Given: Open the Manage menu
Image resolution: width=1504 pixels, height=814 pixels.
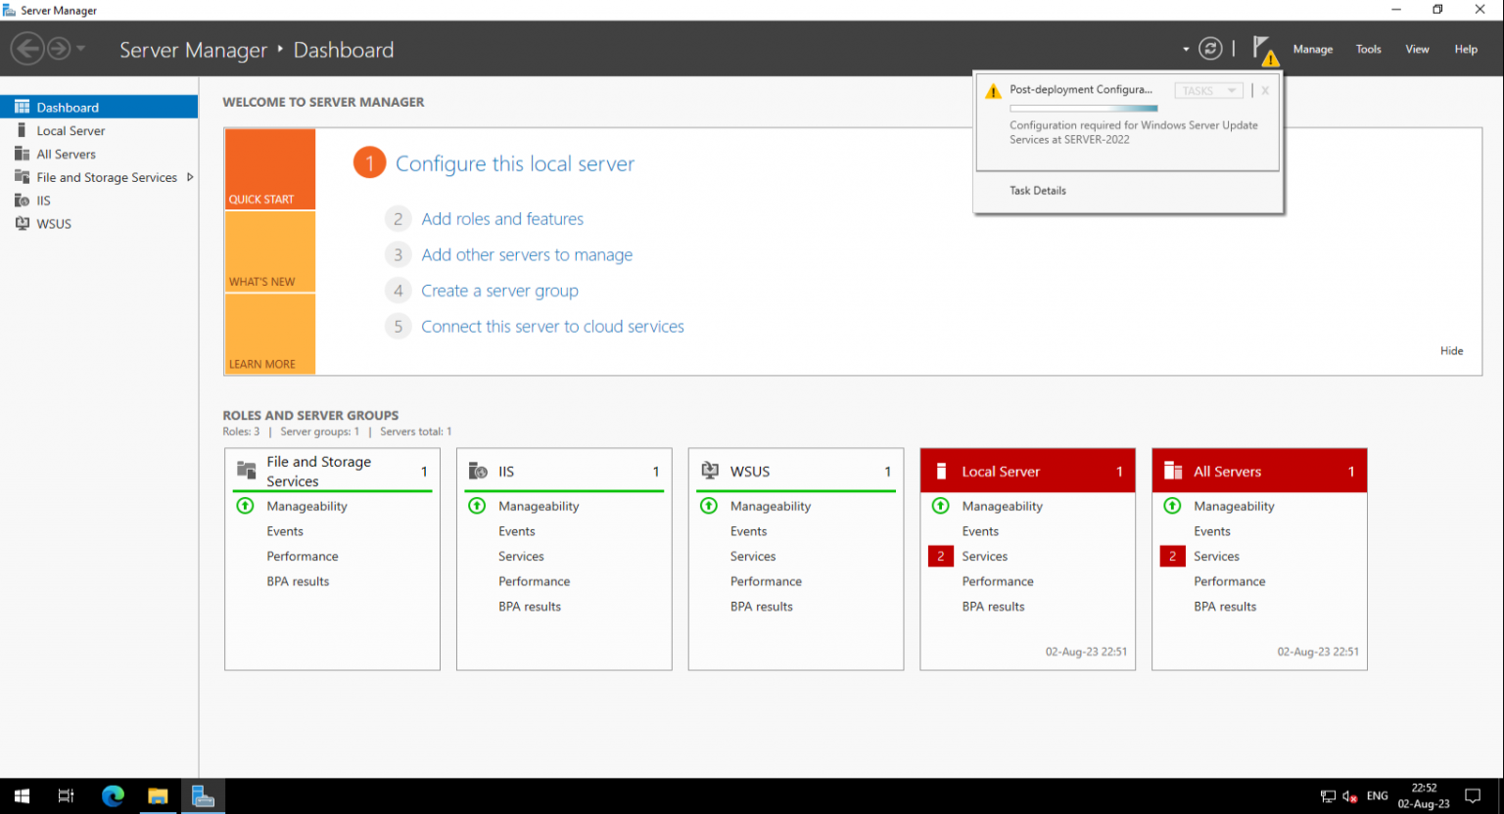Looking at the screenshot, I should point(1313,49).
